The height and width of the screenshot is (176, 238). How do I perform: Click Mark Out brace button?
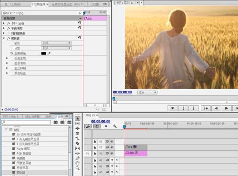[193, 108]
